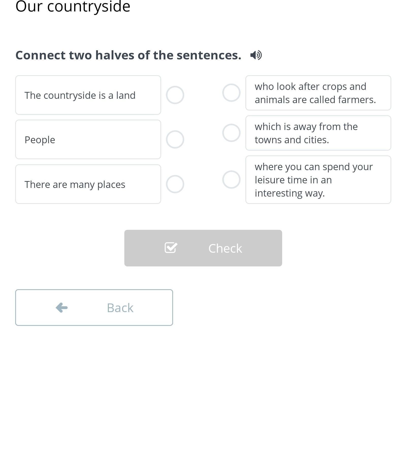406x450 pixels.
Task: Click the 'who look after crops and animals' card
Action: [318, 93]
